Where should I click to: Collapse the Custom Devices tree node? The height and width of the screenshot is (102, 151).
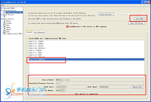[1, 15]
